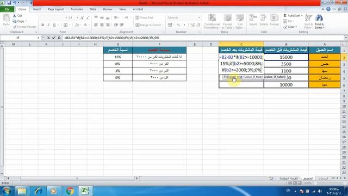Toggle Italic formatting
The height and width of the screenshot is (196, 348).
coord(48,25)
